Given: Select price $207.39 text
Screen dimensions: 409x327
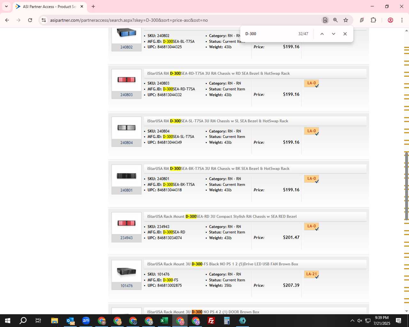Looking at the screenshot, I should click(x=291, y=285).
